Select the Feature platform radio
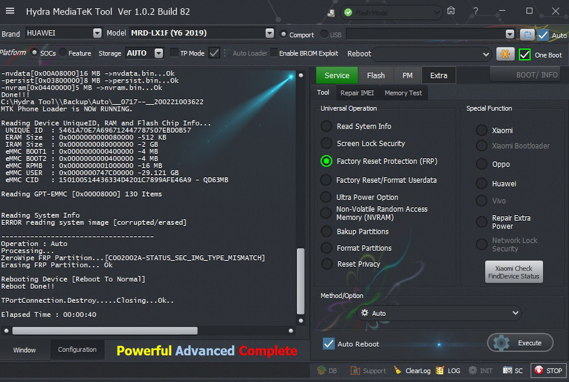The width and height of the screenshot is (569, 382). 63,53
